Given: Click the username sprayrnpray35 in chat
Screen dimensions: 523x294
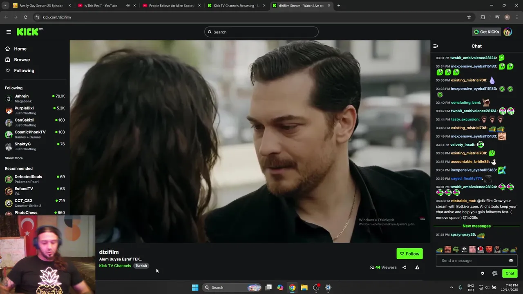Looking at the screenshot, I should [463, 235].
